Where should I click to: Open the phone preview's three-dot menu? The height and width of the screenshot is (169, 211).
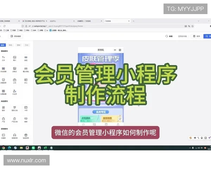point(115,50)
